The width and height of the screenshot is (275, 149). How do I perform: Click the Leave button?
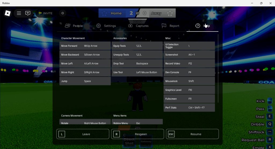click(x=83, y=134)
